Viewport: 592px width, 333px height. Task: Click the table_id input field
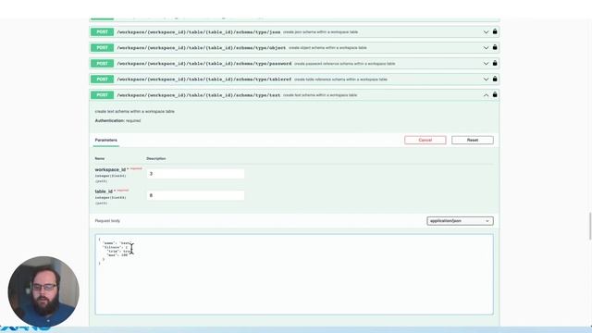coord(195,195)
